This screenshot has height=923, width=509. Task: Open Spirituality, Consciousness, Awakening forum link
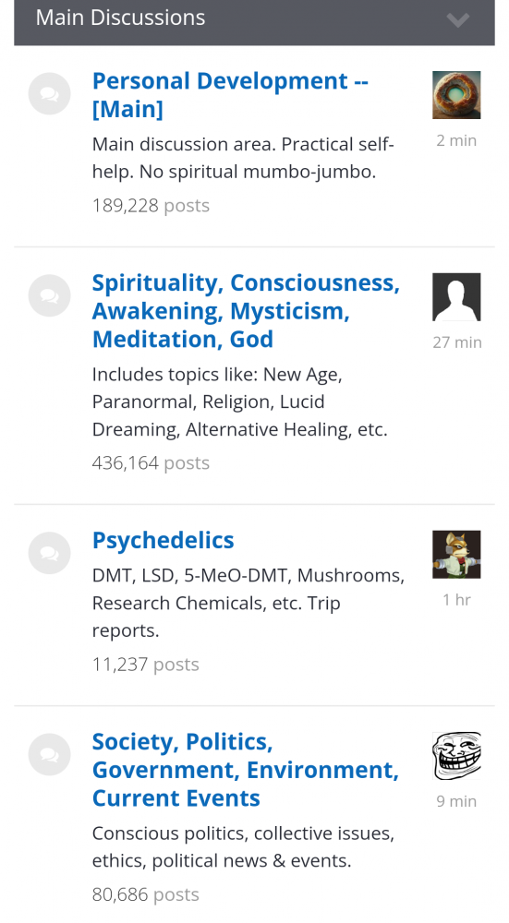point(246,311)
